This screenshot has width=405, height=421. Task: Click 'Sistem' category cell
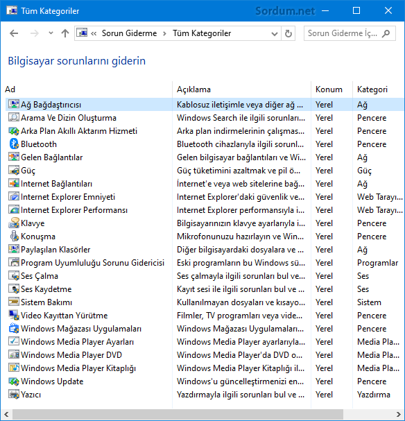(369, 302)
